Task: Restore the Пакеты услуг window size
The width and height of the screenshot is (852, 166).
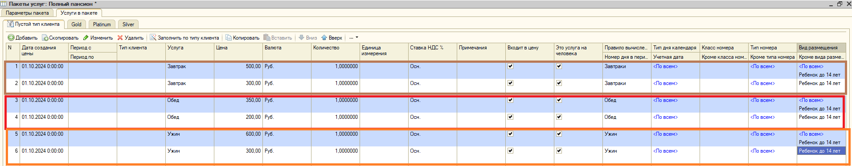Action: point(840,4)
